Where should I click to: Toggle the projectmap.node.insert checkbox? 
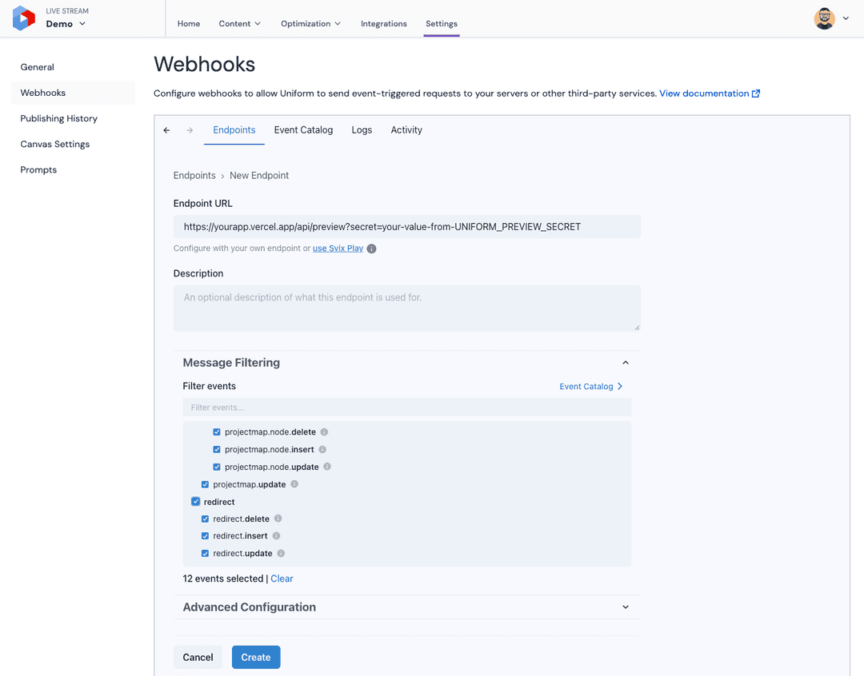click(217, 450)
